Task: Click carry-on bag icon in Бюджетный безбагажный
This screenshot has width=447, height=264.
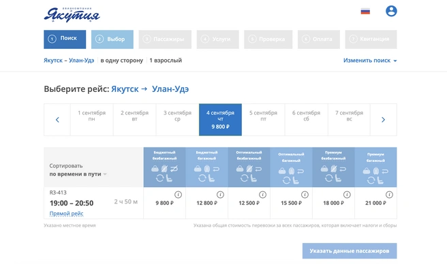Action: tap(155, 169)
